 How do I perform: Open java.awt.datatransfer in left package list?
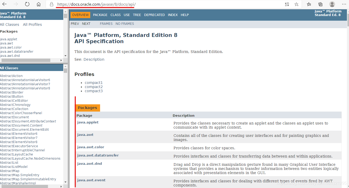tap(17, 52)
